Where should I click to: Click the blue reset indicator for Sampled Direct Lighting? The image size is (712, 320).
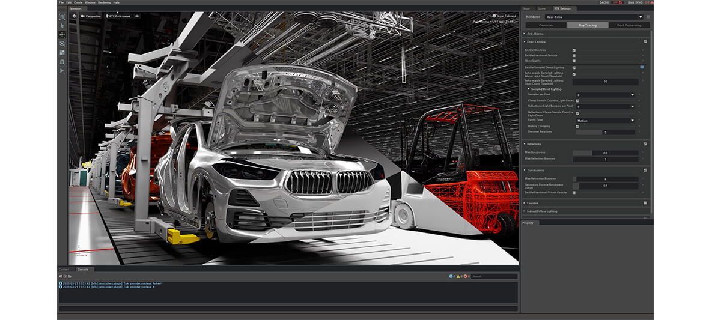click(642, 67)
